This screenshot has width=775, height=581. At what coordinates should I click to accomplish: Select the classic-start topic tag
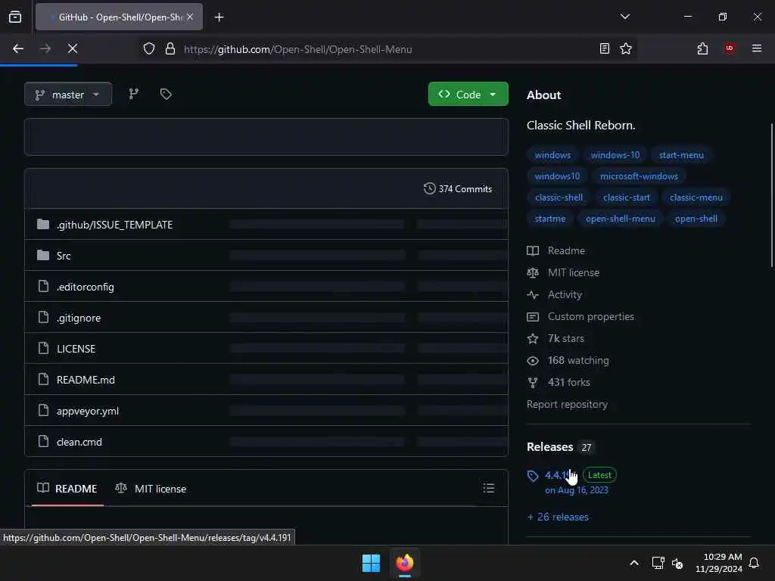[x=626, y=197]
